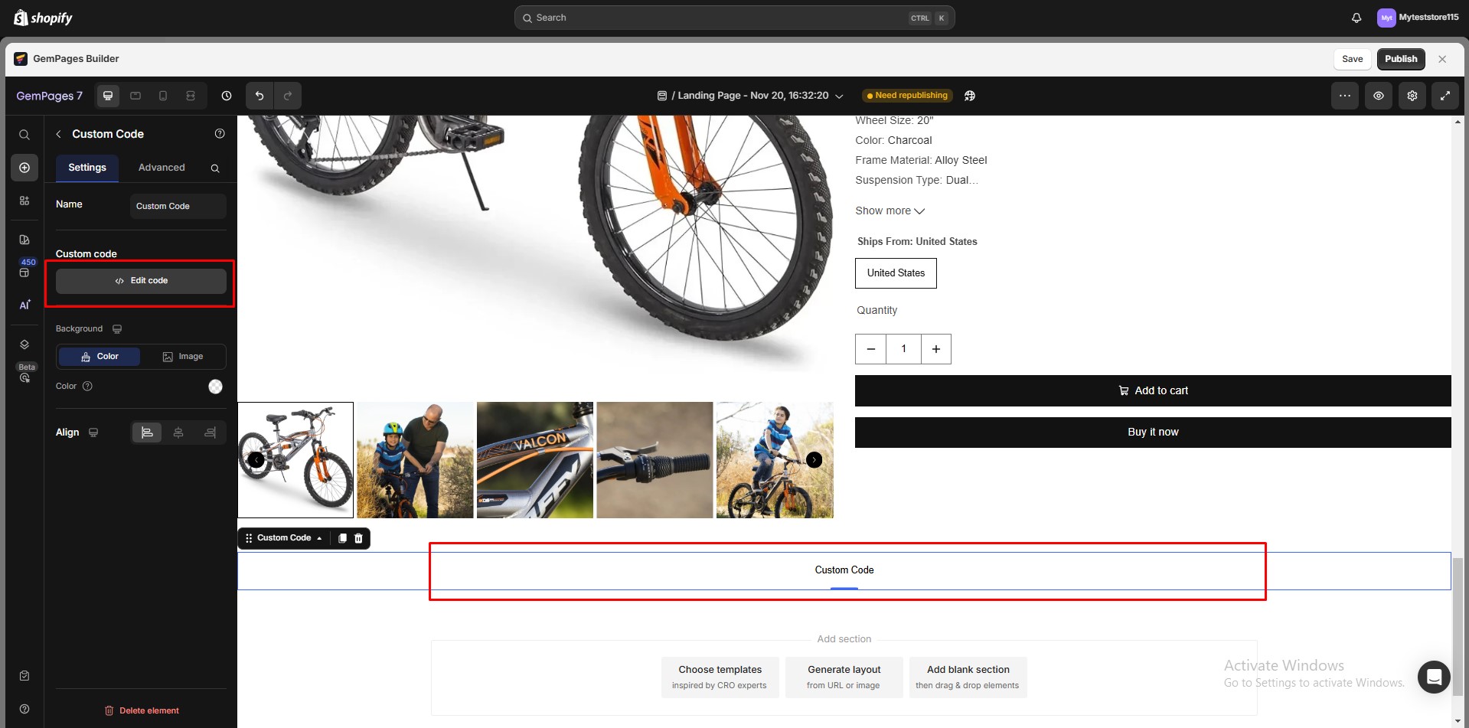This screenshot has height=728, width=1469.
Task: Switch background to Image option
Action: point(184,356)
